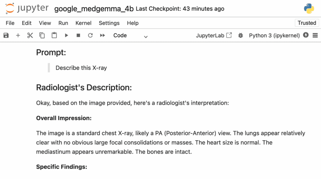Paste cell from clipboard
This screenshot has height=179, width=321.
[54, 35]
